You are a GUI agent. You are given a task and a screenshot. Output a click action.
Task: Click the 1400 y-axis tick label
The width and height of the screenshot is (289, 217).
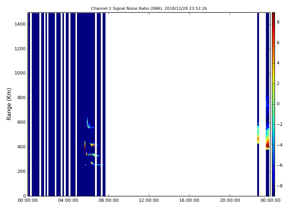click(x=20, y=24)
